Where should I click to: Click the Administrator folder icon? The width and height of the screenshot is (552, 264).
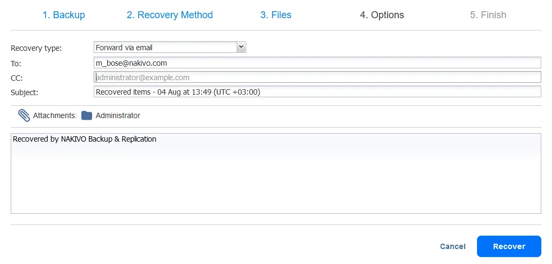click(87, 115)
